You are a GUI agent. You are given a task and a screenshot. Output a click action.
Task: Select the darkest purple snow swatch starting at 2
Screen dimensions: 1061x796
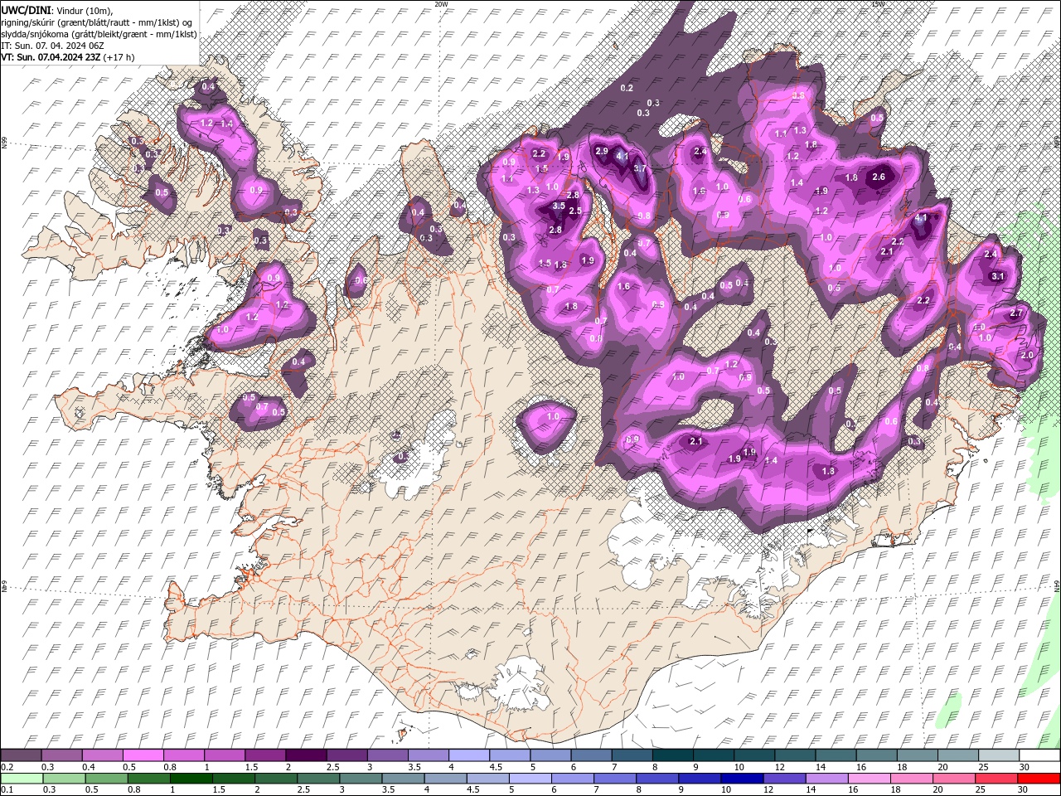306,755
